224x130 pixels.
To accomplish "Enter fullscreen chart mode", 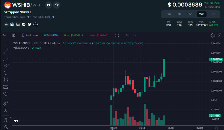I will point(117,35).
